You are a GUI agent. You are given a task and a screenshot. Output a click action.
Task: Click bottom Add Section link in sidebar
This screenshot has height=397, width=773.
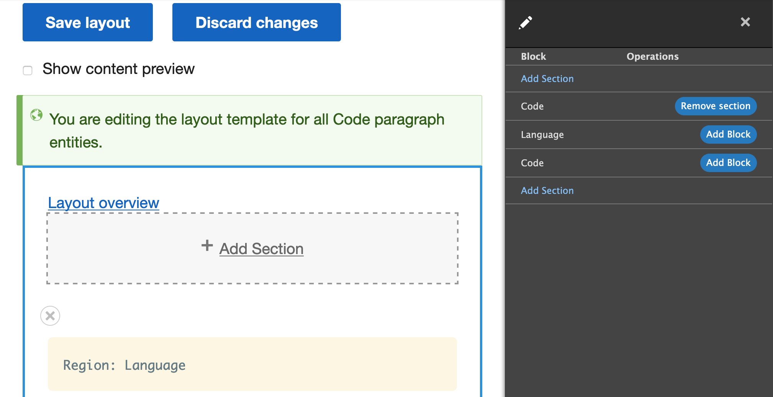(547, 191)
